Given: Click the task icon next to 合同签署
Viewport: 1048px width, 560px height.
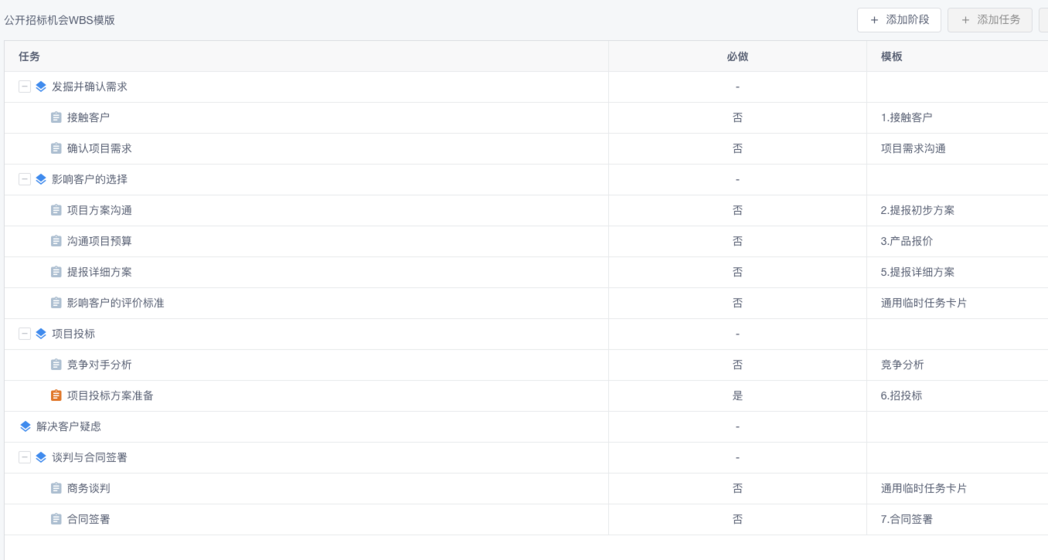Looking at the screenshot, I should pos(56,519).
